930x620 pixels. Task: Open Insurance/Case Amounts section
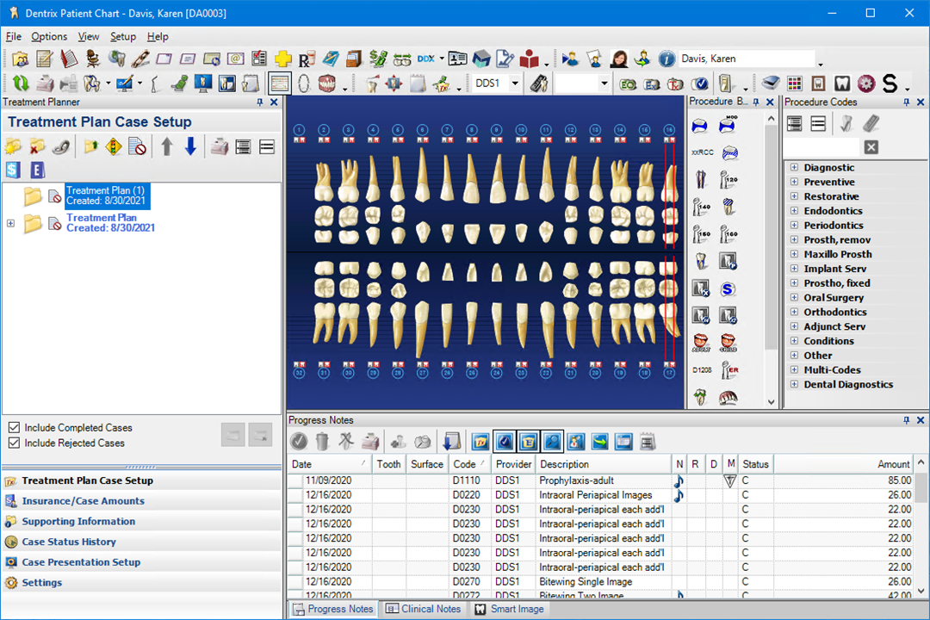coord(83,501)
